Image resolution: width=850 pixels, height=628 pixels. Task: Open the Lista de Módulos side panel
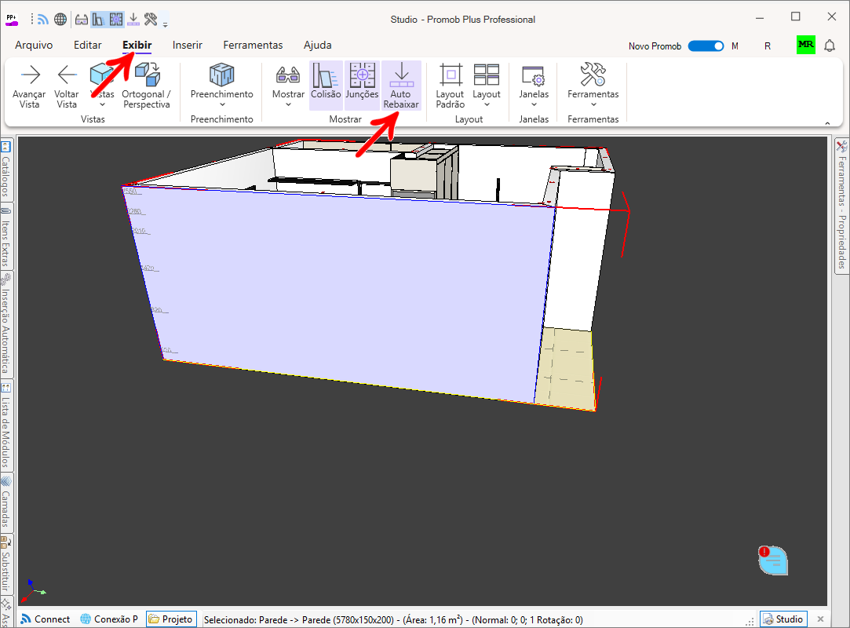6,426
